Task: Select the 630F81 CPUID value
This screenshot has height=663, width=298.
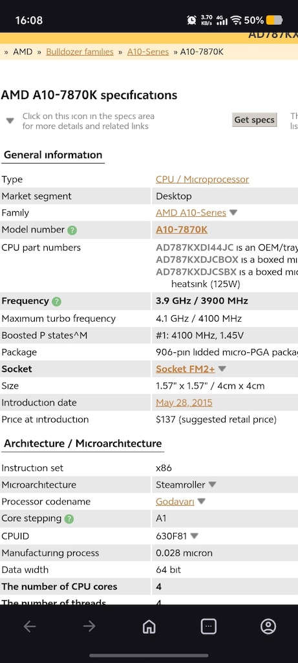Action: tap(171, 535)
